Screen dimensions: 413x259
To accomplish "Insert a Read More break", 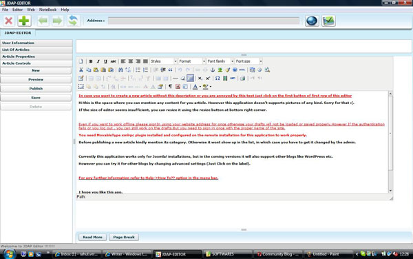I will (x=92, y=237).
